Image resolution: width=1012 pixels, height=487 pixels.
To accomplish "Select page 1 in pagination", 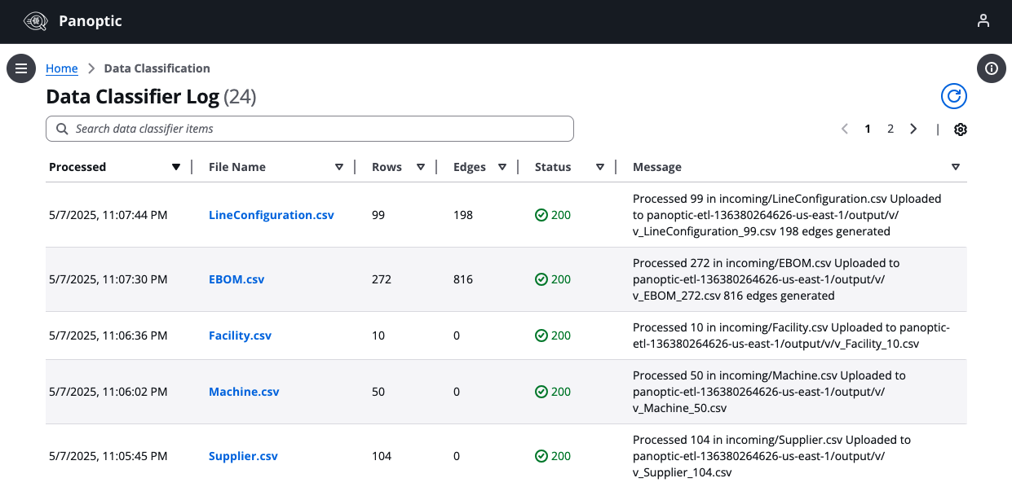I will click(868, 129).
